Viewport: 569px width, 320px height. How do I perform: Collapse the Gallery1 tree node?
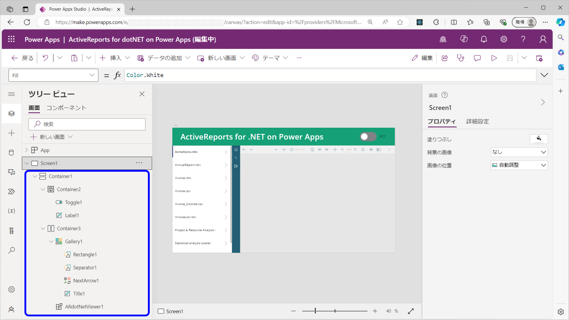tap(51, 241)
